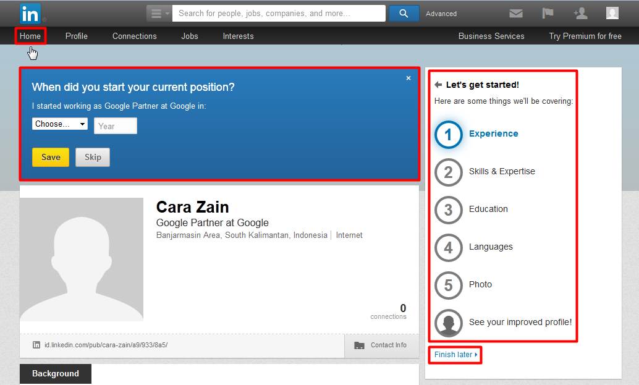This screenshot has width=639, height=385.
Task: Open the Profile menu item
Action: pos(76,36)
